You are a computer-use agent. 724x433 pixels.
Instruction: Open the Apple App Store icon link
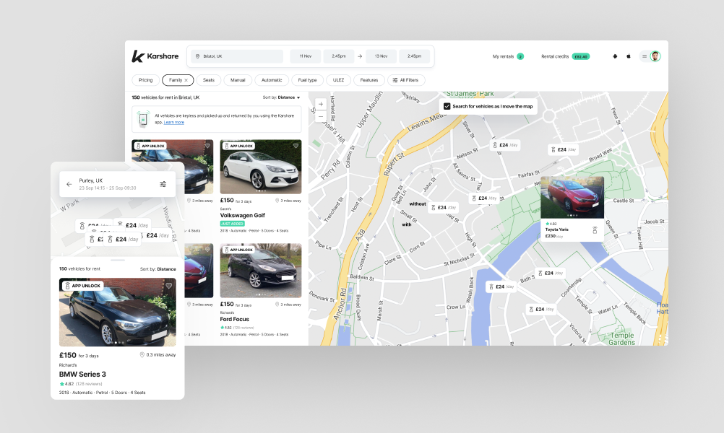click(x=628, y=56)
